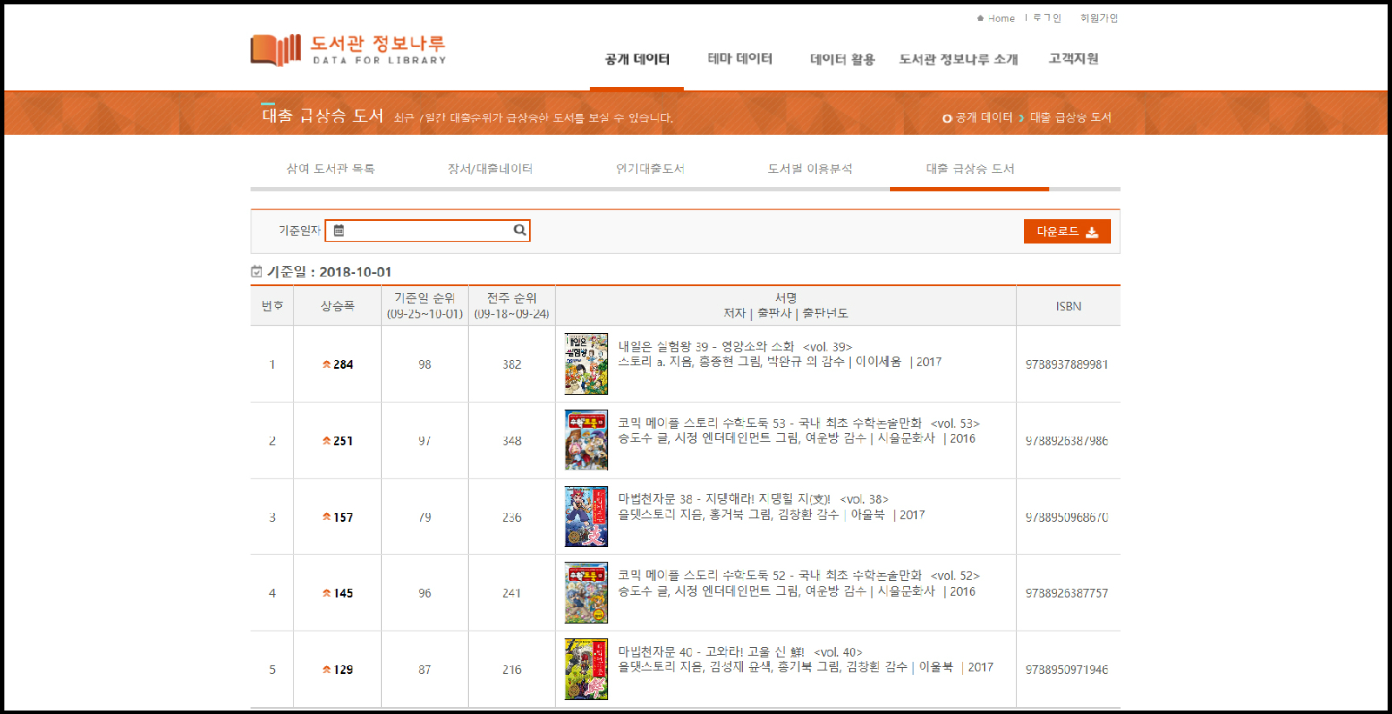The image size is (1392, 714).
Task: Click cover of 마법천자문 38
Action: [586, 517]
